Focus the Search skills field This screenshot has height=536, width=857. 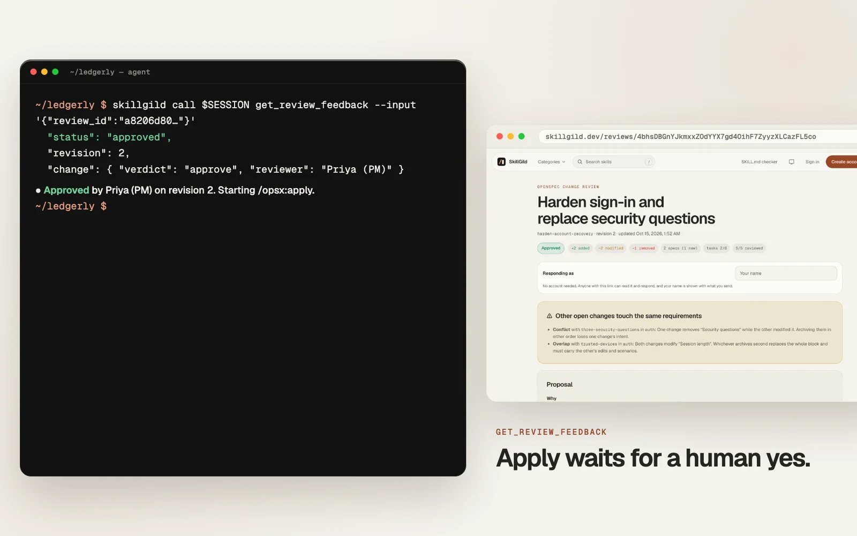[614, 162]
